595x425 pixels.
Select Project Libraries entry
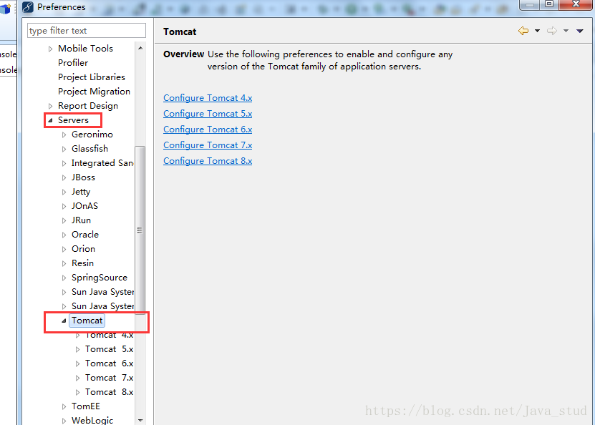click(92, 77)
